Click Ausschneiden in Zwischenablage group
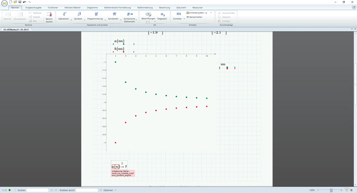 click(226, 13)
